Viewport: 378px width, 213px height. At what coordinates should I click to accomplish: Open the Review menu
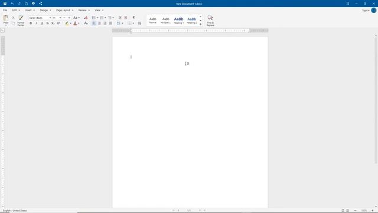(x=84, y=10)
